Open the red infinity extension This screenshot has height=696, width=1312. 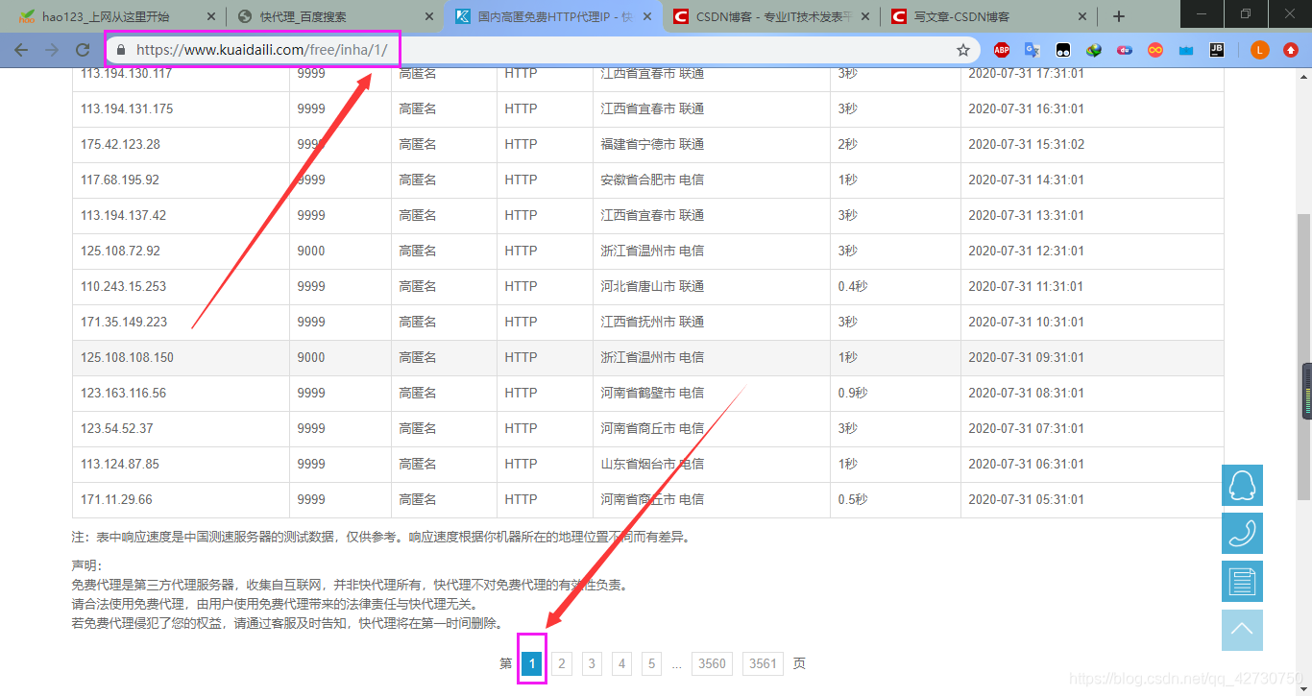click(x=1155, y=50)
